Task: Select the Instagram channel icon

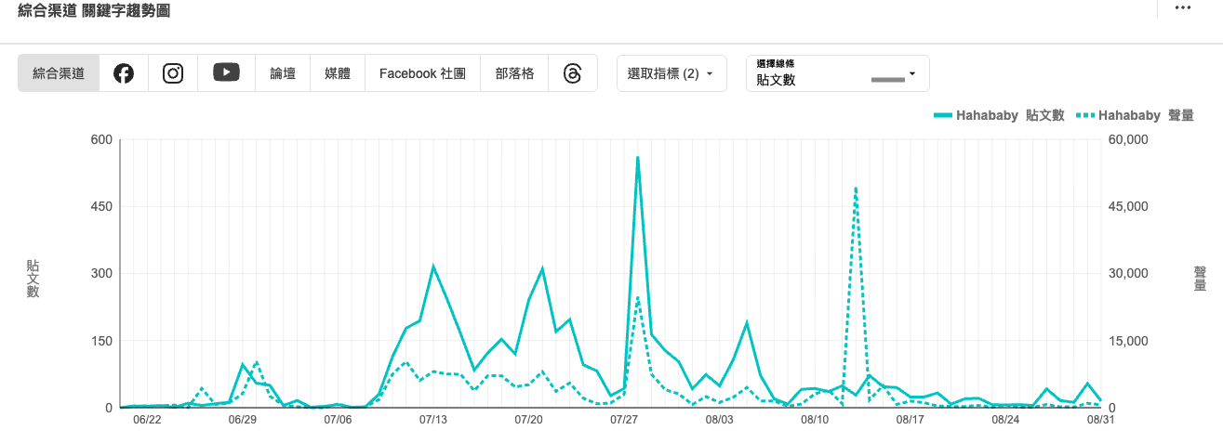Action: pos(173,73)
